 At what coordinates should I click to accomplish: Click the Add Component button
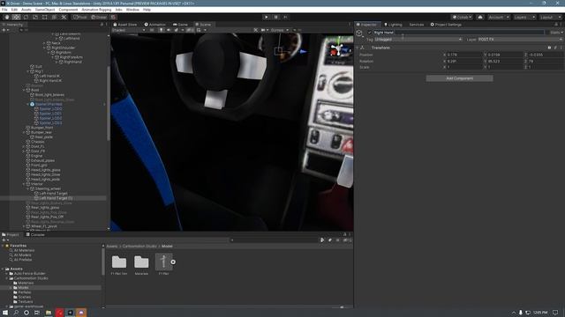[x=459, y=78]
